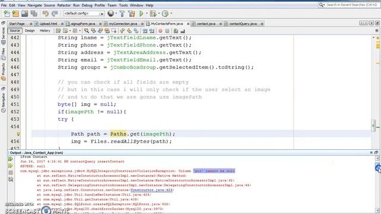Click the Find Selection magnifier icon in editor toolbar
Viewport: 381px width, 214px height.
point(86,31)
